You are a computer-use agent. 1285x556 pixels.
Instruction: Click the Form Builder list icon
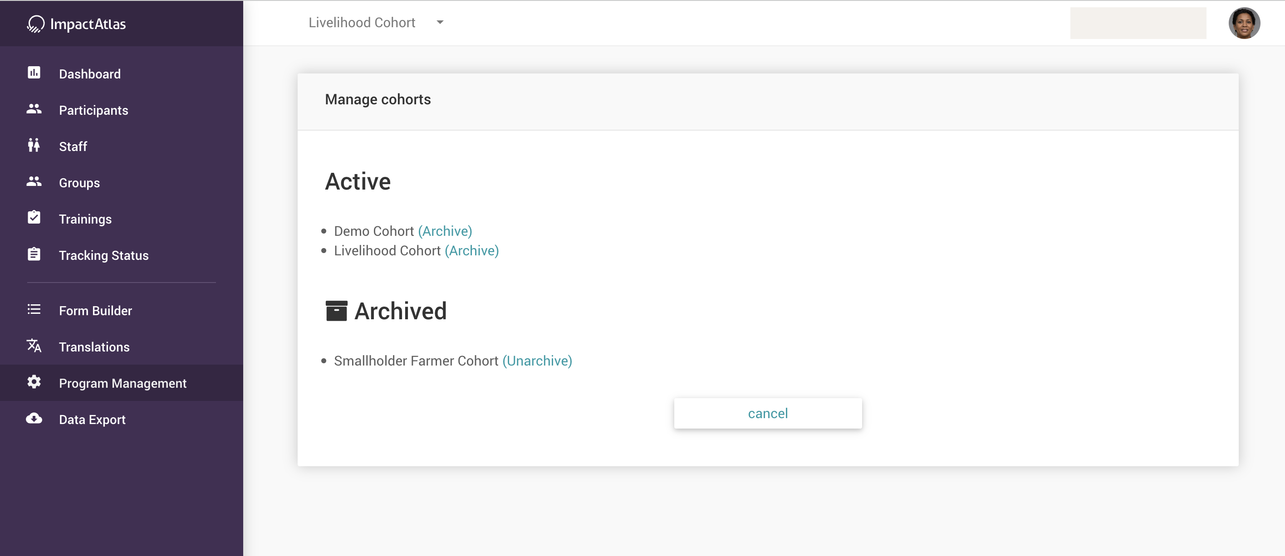pyautogui.click(x=34, y=310)
